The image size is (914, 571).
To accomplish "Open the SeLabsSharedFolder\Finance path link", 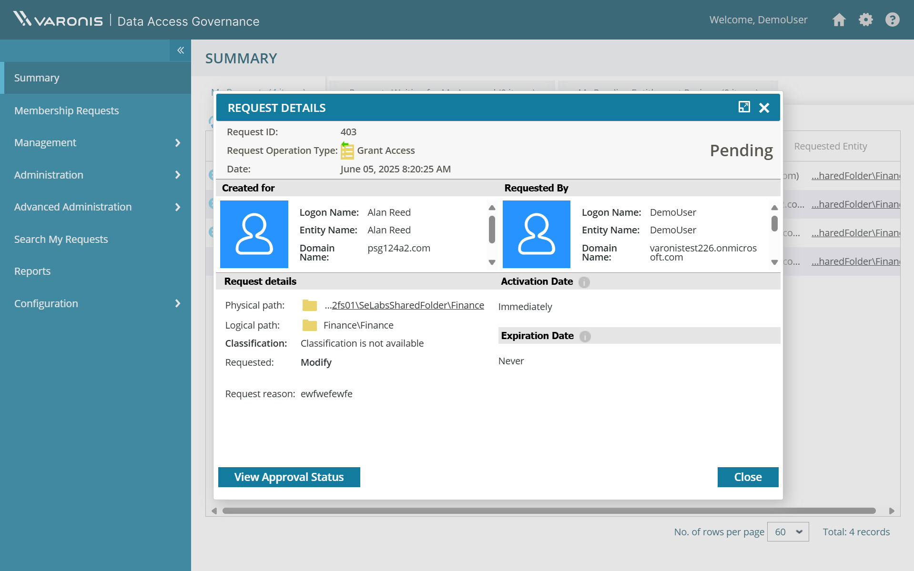I will [405, 305].
